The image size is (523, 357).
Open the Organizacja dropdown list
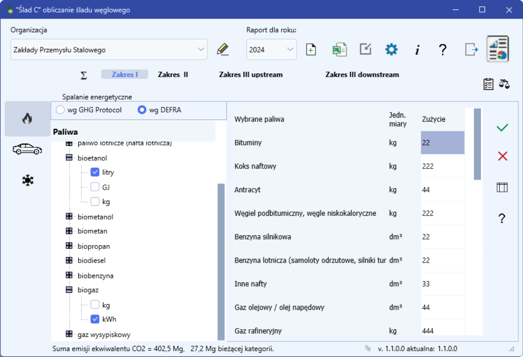click(201, 50)
